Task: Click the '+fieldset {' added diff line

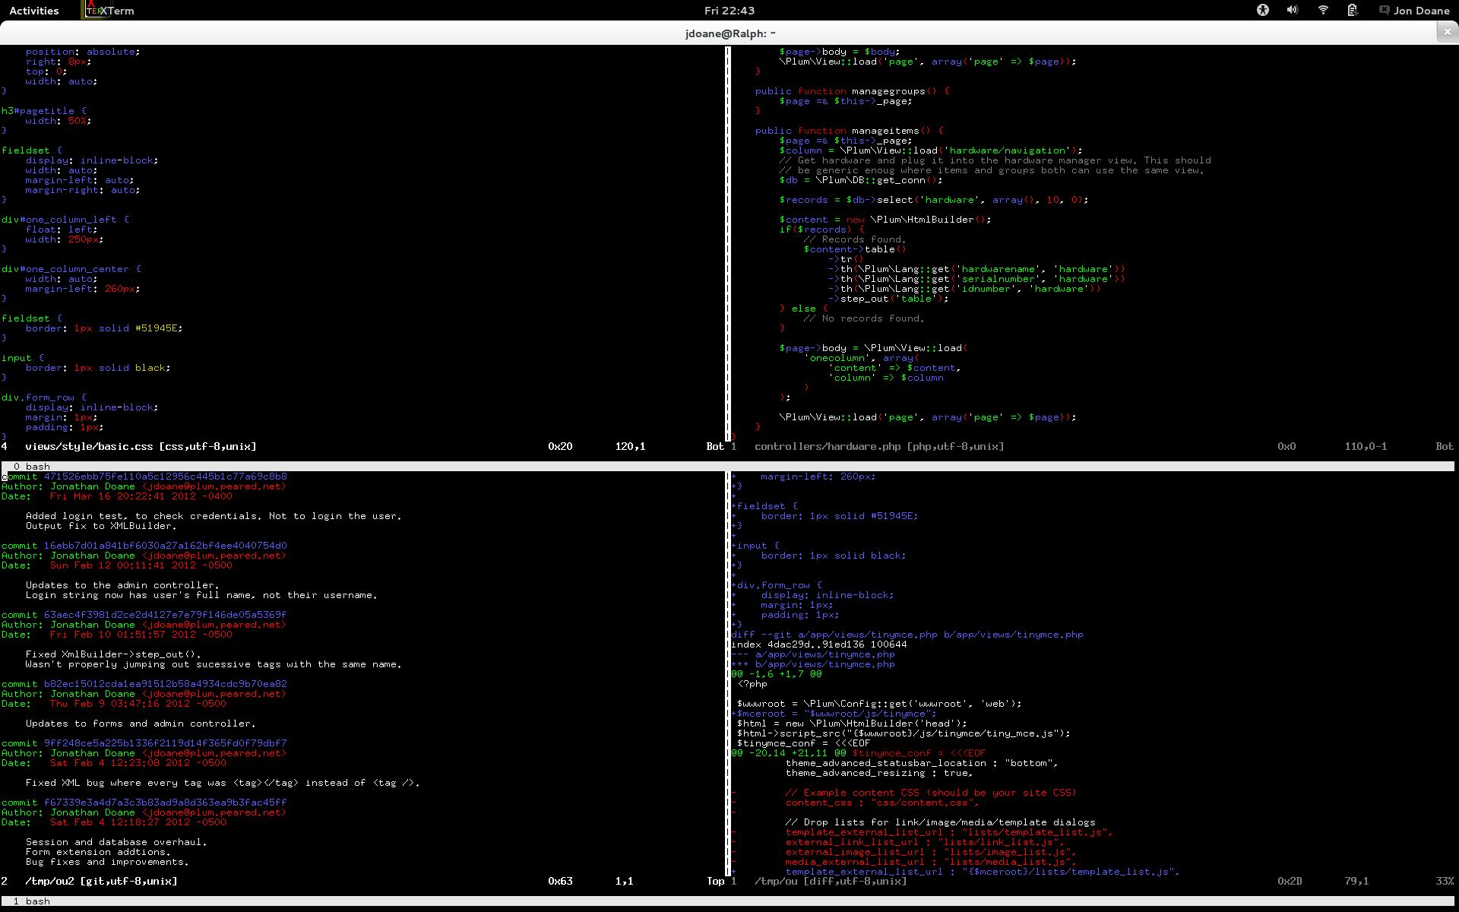Action: tap(764, 506)
